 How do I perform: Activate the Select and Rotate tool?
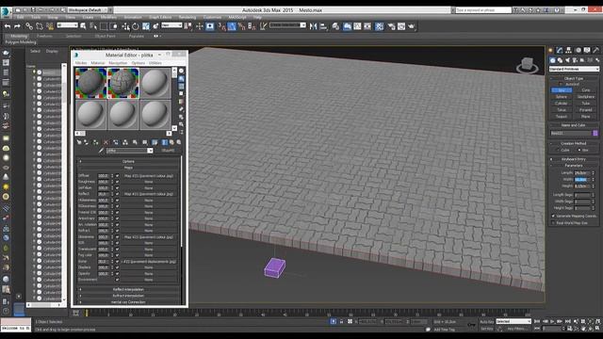point(136,26)
